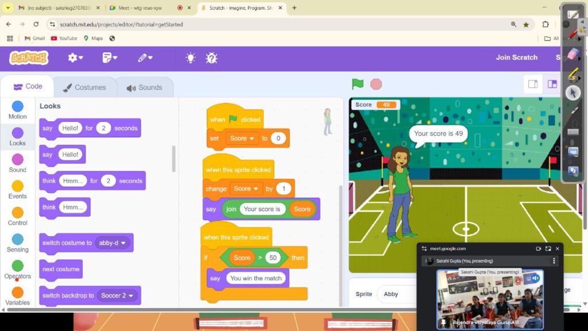Click the red stop button
Image resolution: width=588 pixels, height=331 pixels.
click(376, 84)
